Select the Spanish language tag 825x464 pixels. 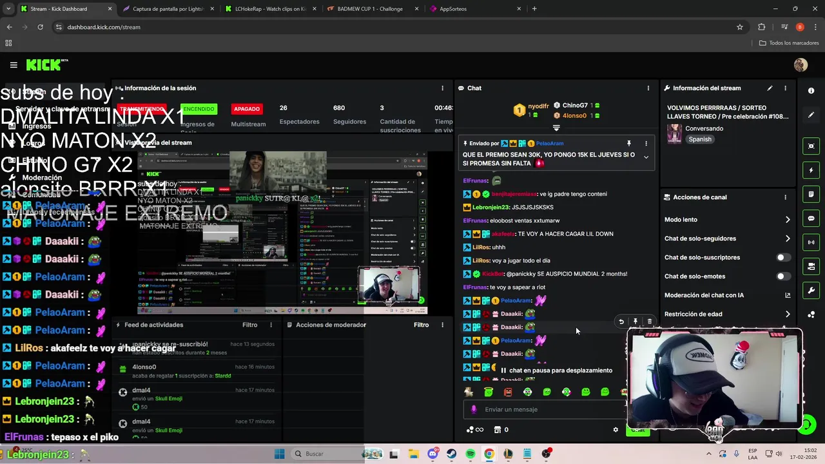[699, 139]
